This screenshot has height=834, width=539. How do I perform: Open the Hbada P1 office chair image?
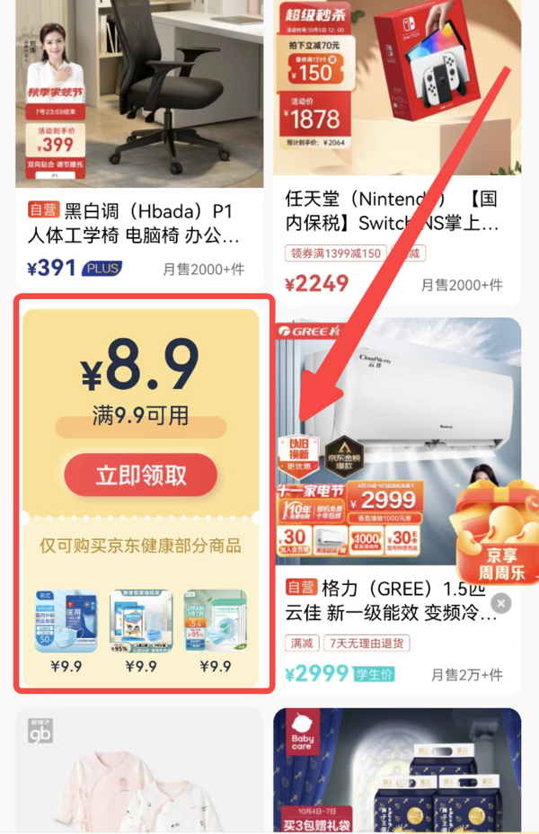140,93
